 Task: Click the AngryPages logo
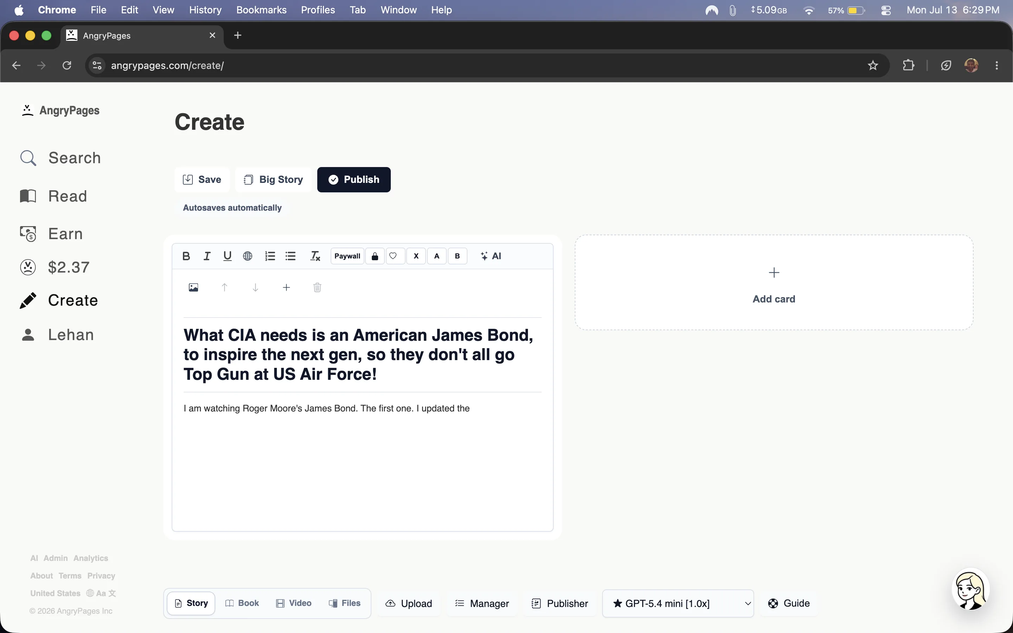pos(61,110)
